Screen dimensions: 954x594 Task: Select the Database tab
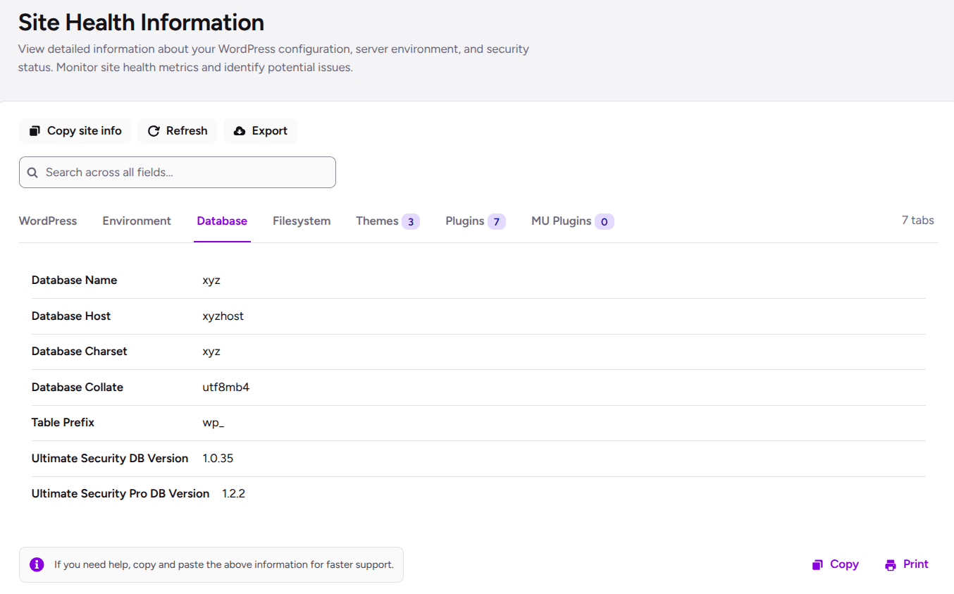222,221
